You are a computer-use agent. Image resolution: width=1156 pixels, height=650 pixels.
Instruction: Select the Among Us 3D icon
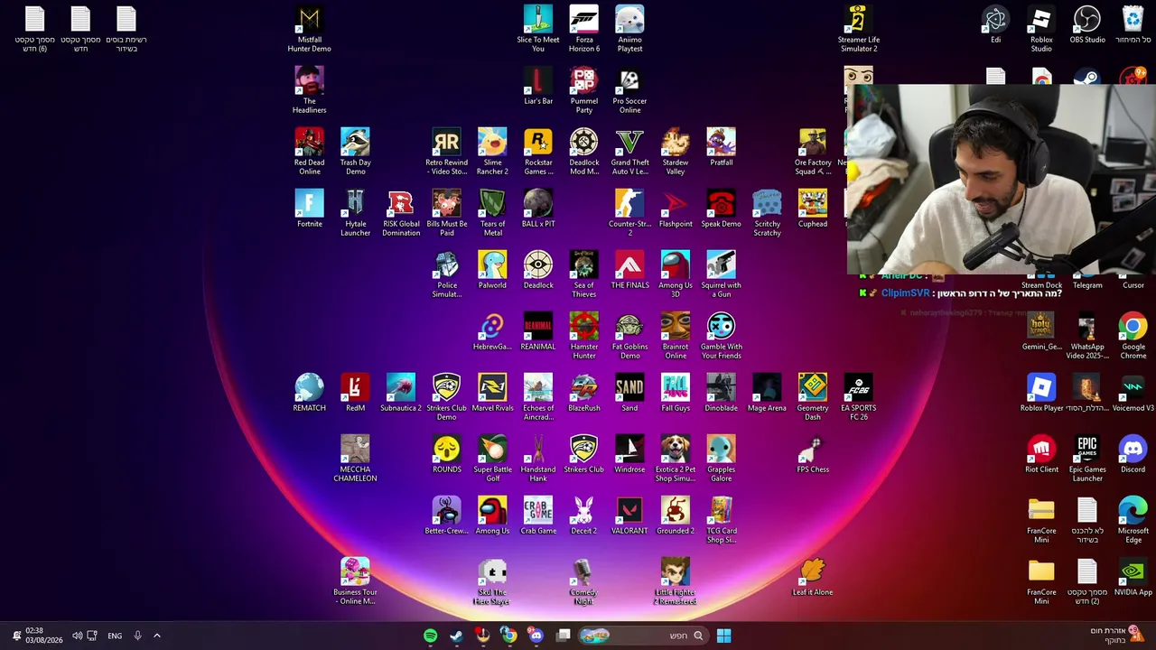tap(676, 274)
